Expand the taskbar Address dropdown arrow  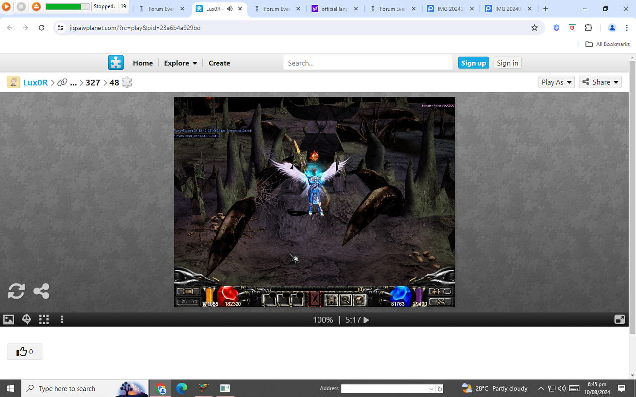[431, 389]
